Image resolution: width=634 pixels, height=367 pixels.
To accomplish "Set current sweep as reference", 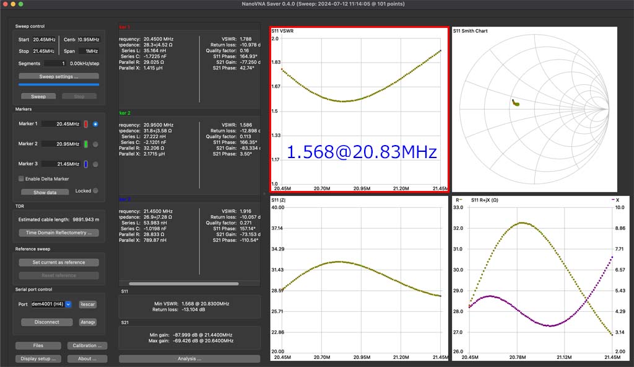I will pos(59,262).
